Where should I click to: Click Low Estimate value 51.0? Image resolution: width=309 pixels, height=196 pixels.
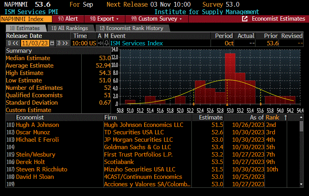tap(105, 80)
